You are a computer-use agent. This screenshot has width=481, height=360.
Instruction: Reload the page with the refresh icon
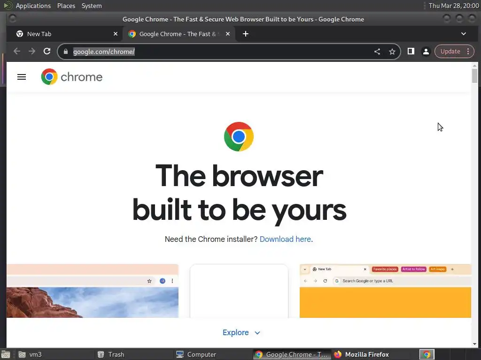coord(47,51)
